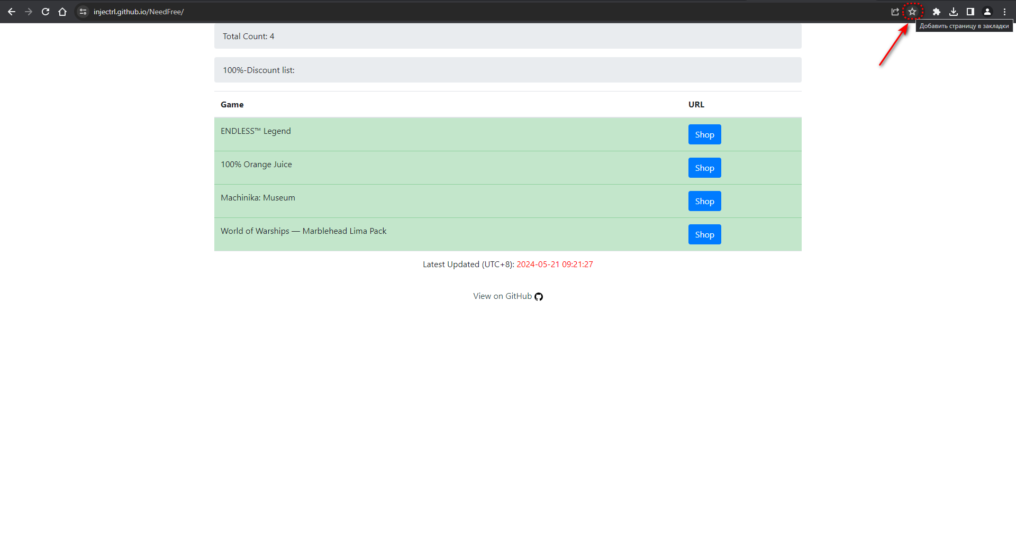
Task: Click the 100%-Discount list label
Action: click(258, 70)
